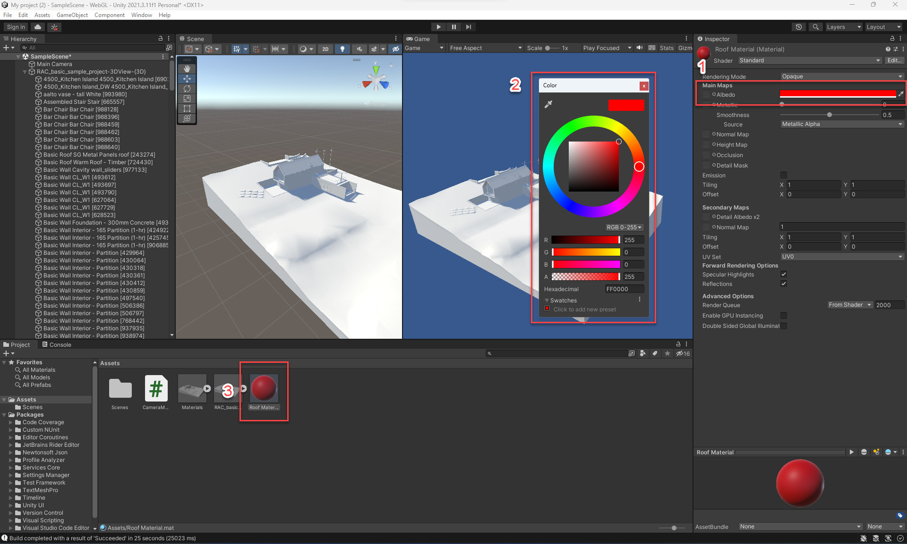Viewport: 907px width, 544px height.
Task: Select the Hand tool in Scene view
Action: pos(187,68)
